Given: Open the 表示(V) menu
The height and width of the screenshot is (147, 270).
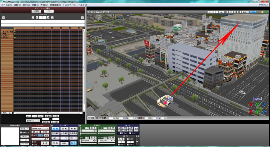Looking at the screenshot, I should tap(26, 5).
